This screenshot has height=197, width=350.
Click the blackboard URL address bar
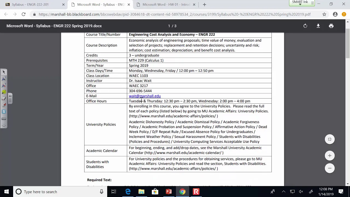tap(174, 14)
